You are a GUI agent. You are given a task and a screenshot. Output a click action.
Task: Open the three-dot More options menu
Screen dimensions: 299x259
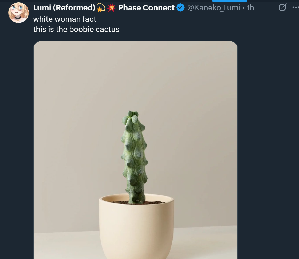[295, 7]
